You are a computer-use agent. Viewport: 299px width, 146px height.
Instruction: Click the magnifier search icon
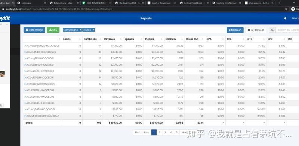pos(272,30)
